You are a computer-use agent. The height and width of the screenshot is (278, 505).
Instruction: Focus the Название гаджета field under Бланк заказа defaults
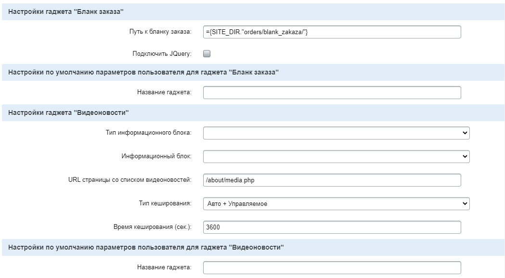[332, 93]
